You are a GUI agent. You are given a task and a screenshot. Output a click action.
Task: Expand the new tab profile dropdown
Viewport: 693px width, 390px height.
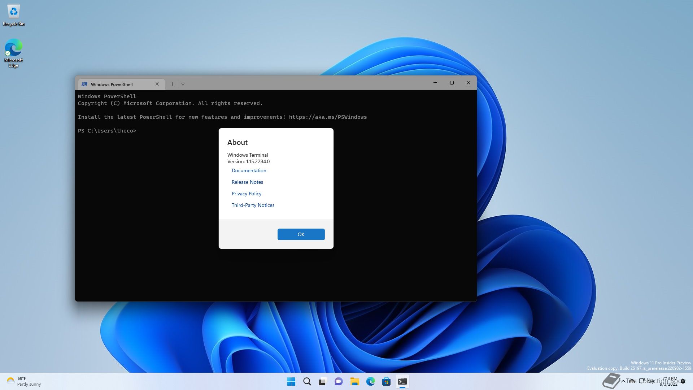click(183, 84)
